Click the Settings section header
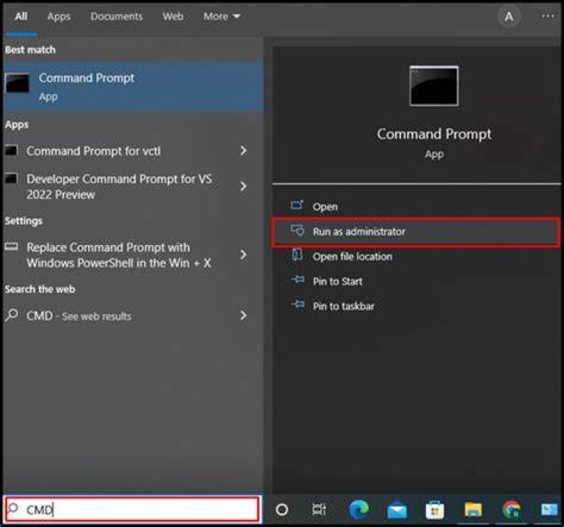The width and height of the screenshot is (564, 527). point(23,221)
